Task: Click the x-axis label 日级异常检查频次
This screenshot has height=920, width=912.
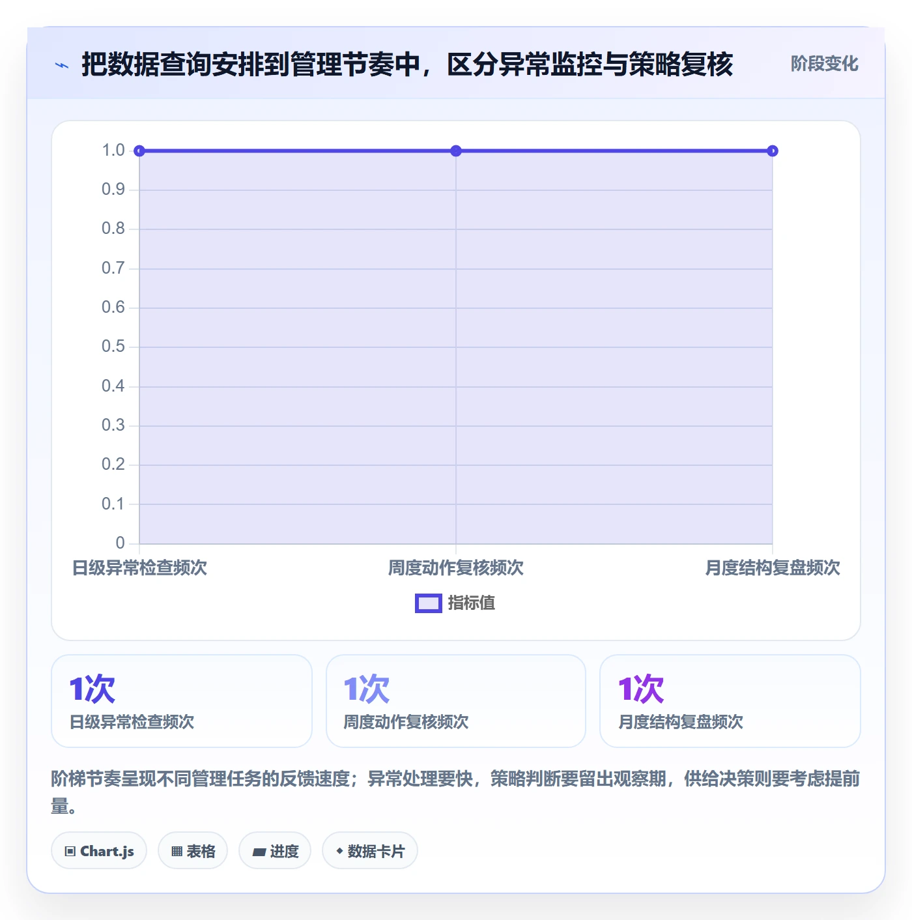Action: pyautogui.click(x=139, y=568)
